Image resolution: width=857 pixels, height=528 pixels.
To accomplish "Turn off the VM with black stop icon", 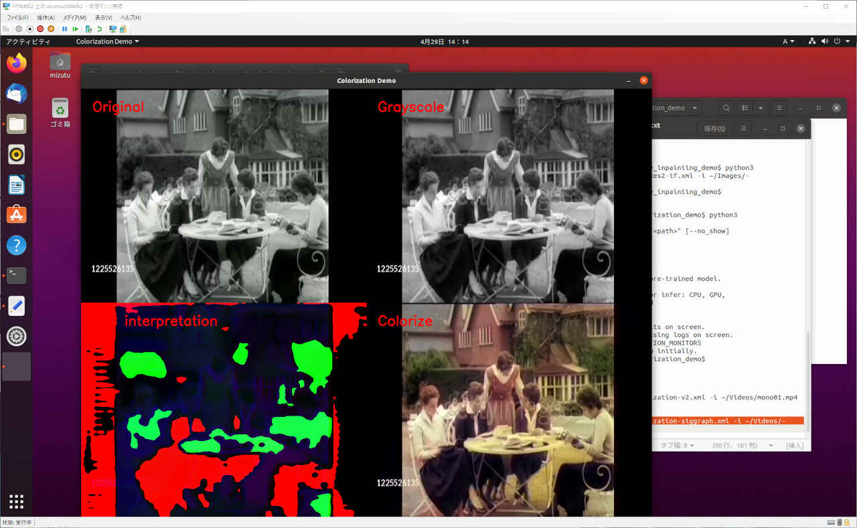I will pyautogui.click(x=29, y=29).
